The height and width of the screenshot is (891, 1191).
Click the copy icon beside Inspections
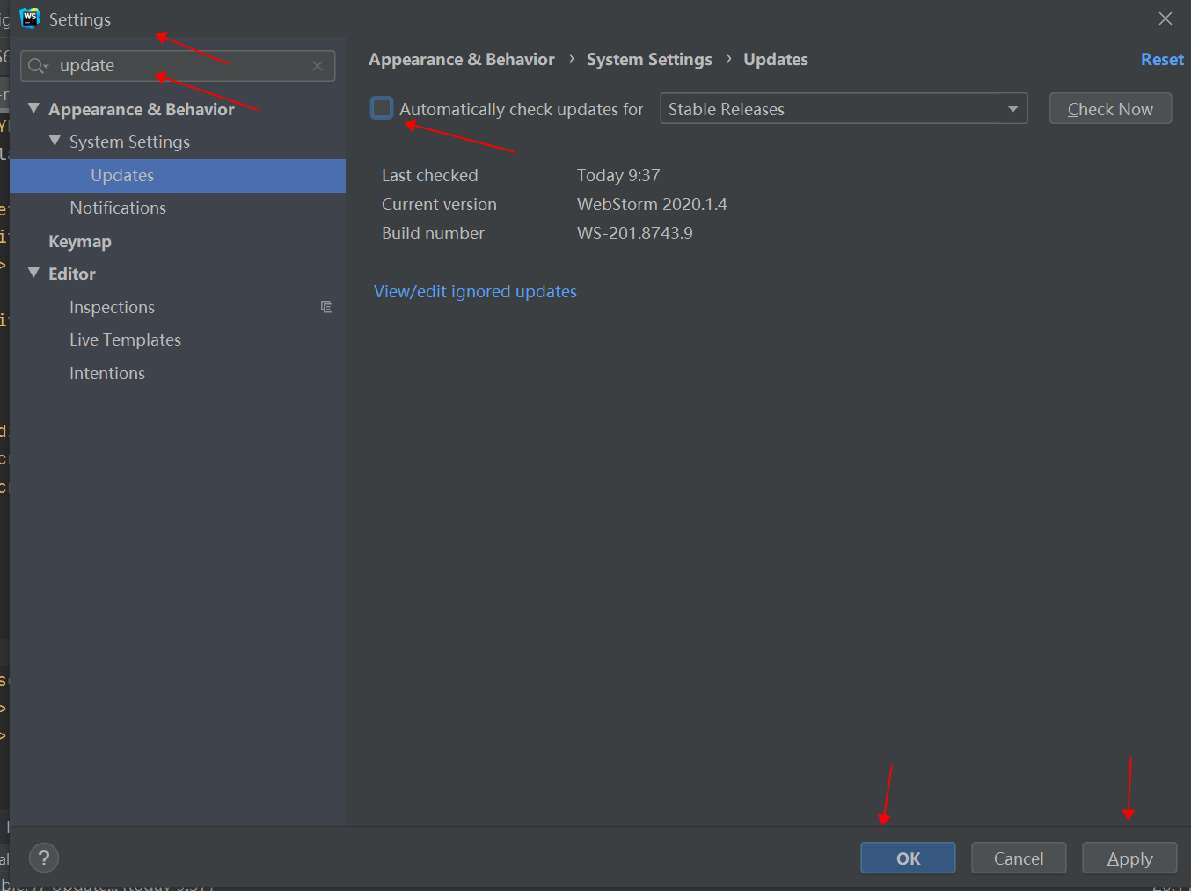click(x=326, y=307)
